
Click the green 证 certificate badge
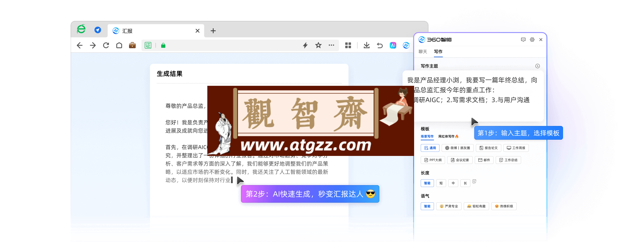(148, 45)
